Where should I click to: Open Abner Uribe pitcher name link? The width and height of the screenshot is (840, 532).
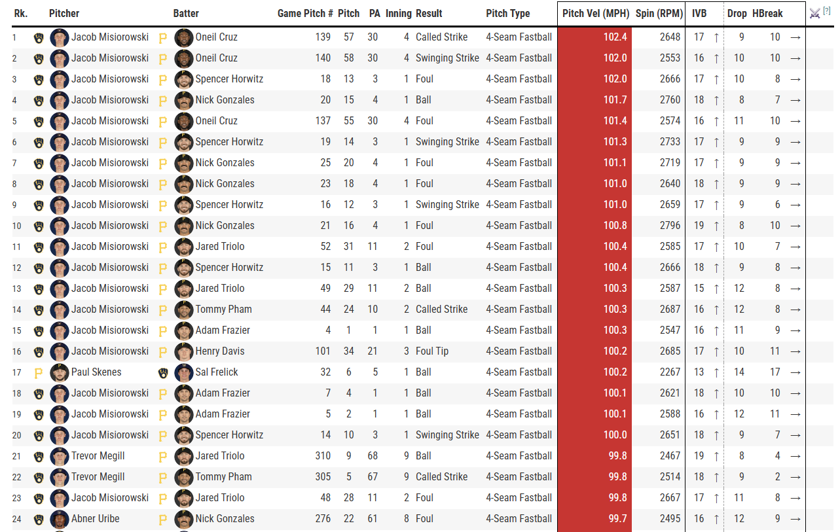(x=96, y=519)
